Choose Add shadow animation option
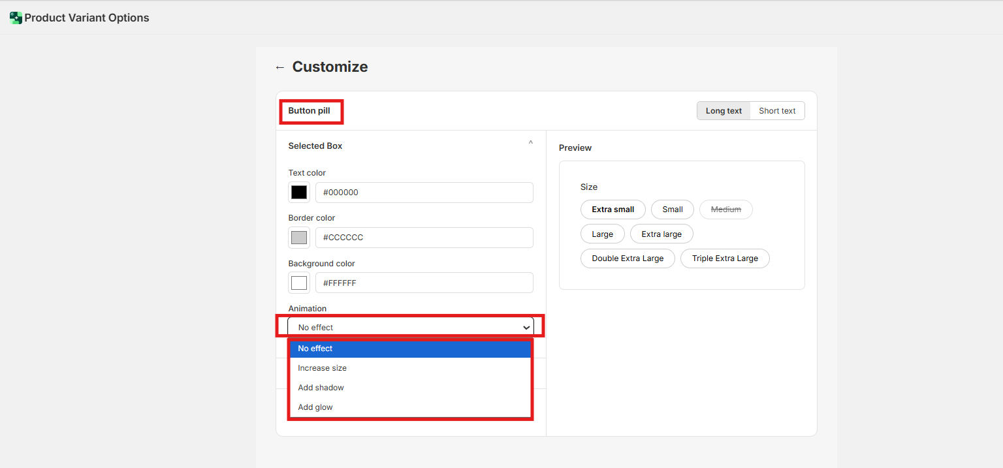 coord(410,388)
